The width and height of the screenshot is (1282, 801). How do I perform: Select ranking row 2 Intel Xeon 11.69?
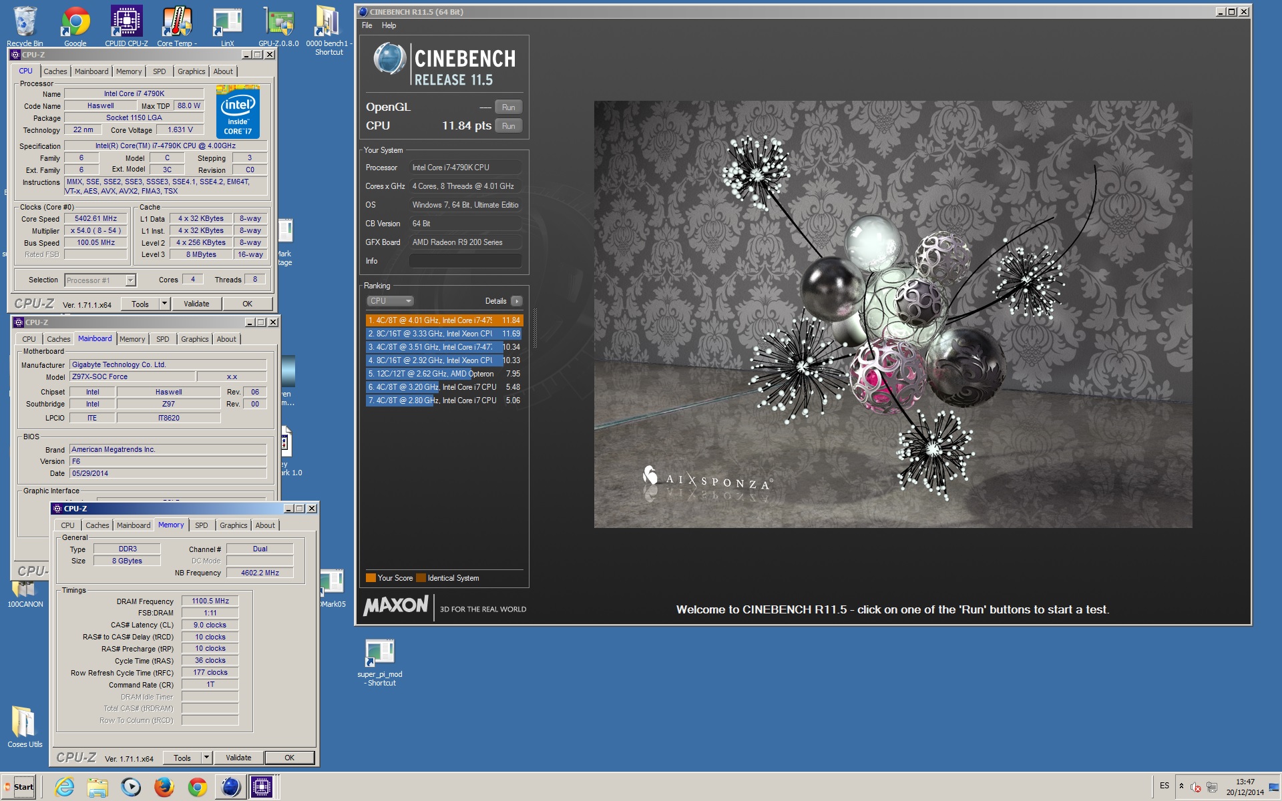tap(444, 334)
